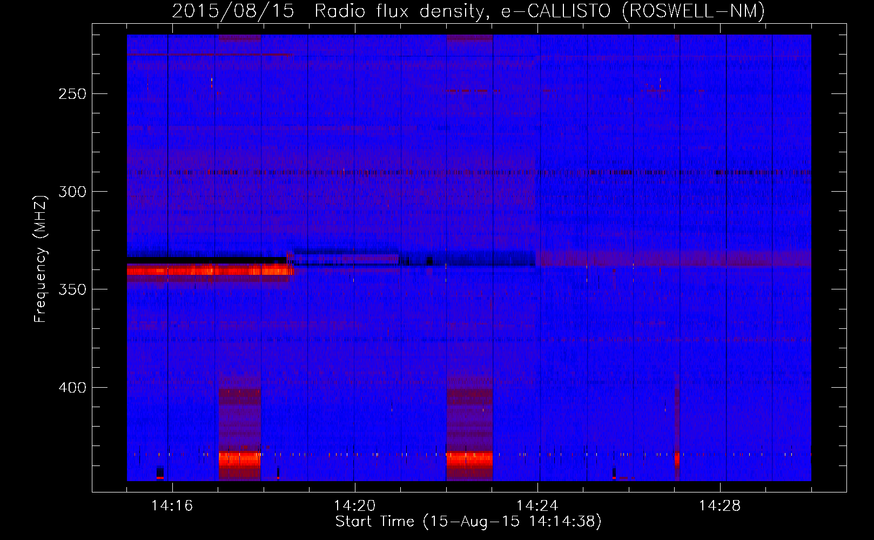Click the 'Start Time (15-Aug-15 14:14:38)' axis label
The width and height of the screenshot is (874, 540).
(468, 522)
